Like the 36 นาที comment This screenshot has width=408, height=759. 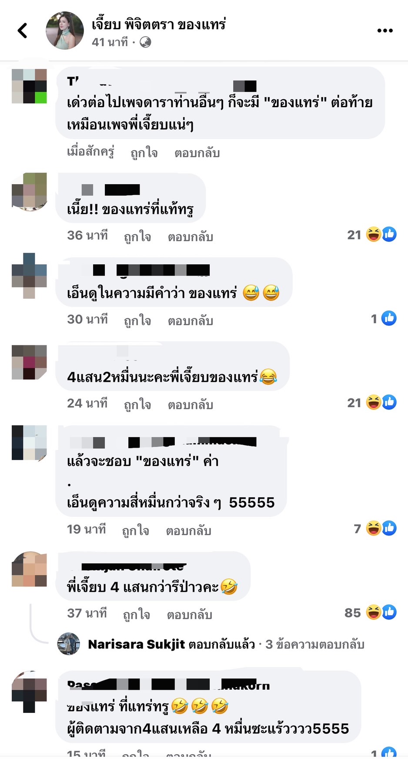137,236
